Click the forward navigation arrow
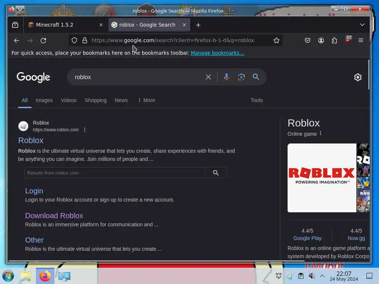 [30, 41]
